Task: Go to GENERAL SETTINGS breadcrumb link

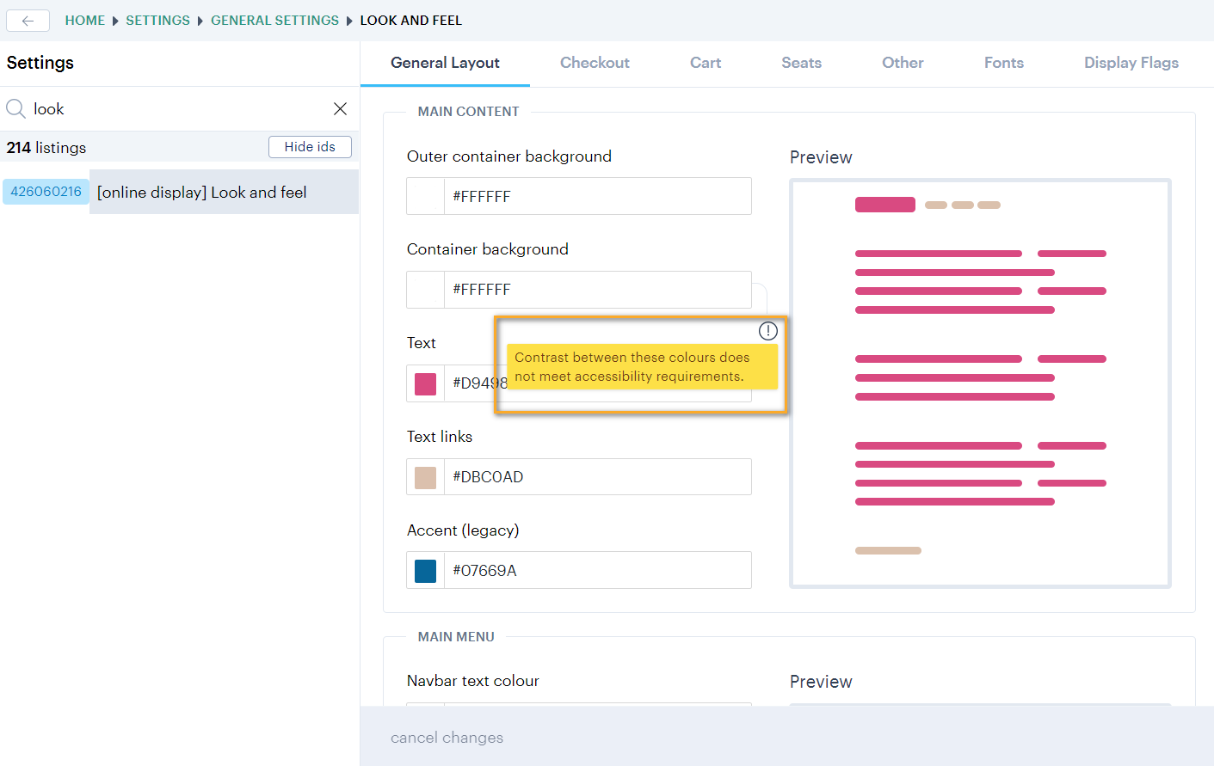Action: [274, 20]
